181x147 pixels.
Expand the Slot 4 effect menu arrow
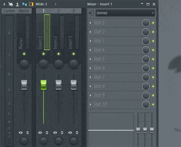[90, 50]
